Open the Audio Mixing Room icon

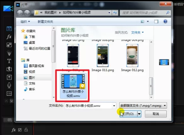point(9,77)
